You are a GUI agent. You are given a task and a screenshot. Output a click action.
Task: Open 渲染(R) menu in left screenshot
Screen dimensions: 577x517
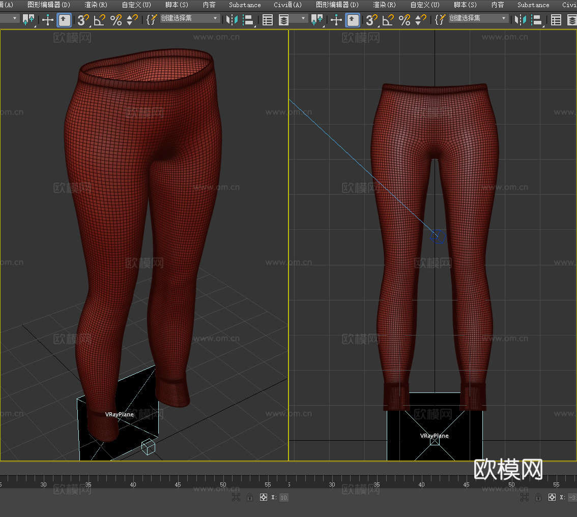(x=96, y=5)
